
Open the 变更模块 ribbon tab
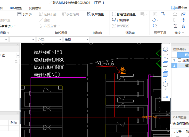[35, 8]
